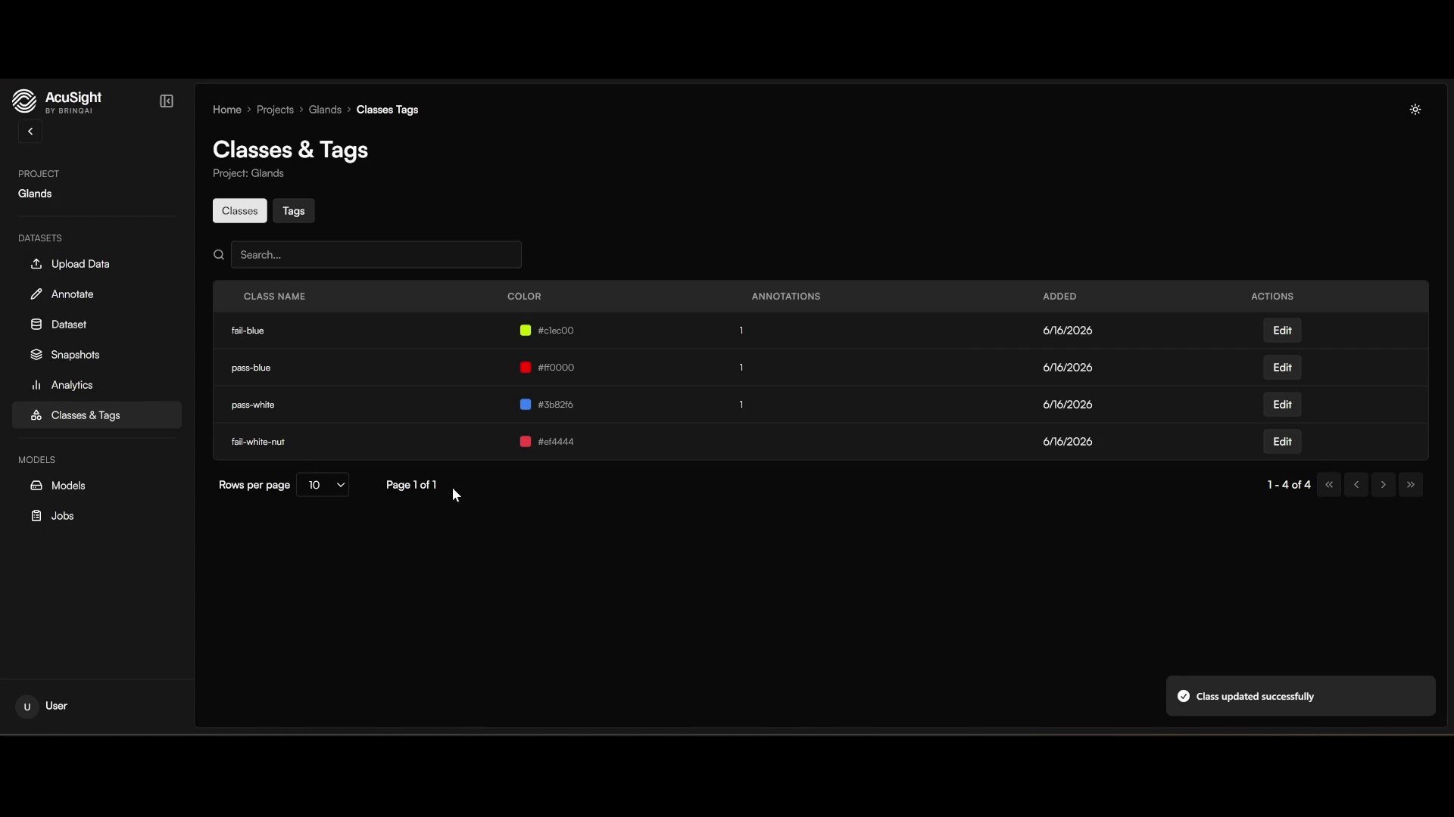
Task: Click the Color column header
Action: click(x=524, y=297)
